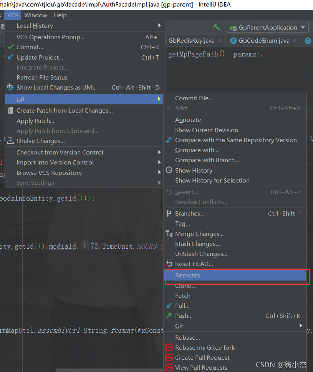Viewport: 313px width, 372px height.
Task: Select the Rebase... entry
Action: pyautogui.click(x=235, y=337)
